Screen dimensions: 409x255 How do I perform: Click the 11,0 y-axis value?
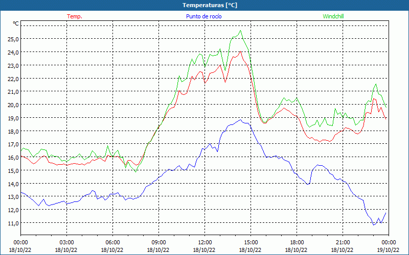pos(13,223)
